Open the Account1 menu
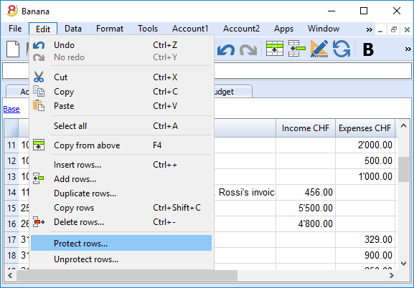 [190, 29]
